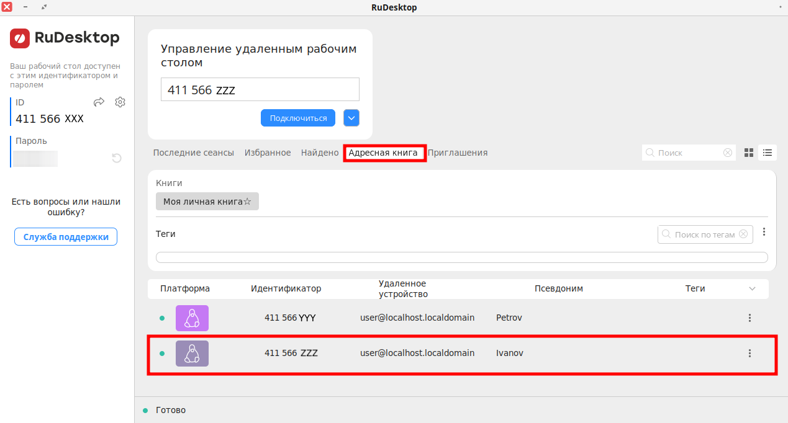Open the tags three-dot menu
The height and width of the screenshot is (423, 788).
tap(764, 232)
